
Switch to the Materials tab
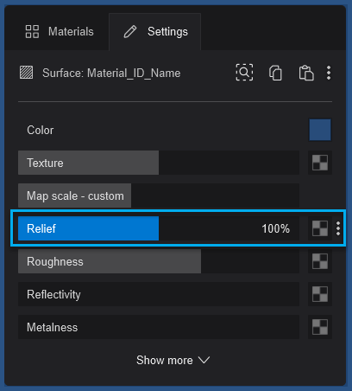point(60,31)
